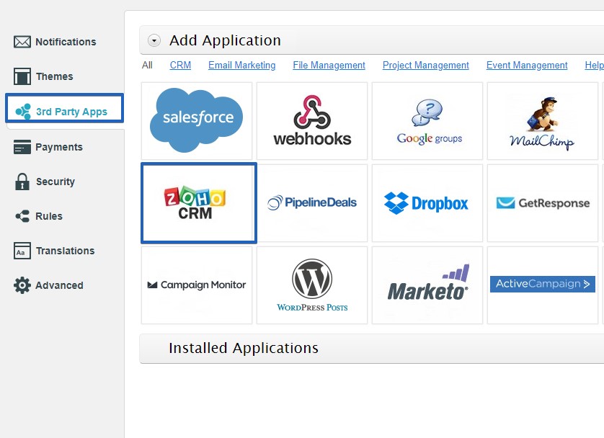
Task: Select the Webhooks application tile
Action: [312, 121]
